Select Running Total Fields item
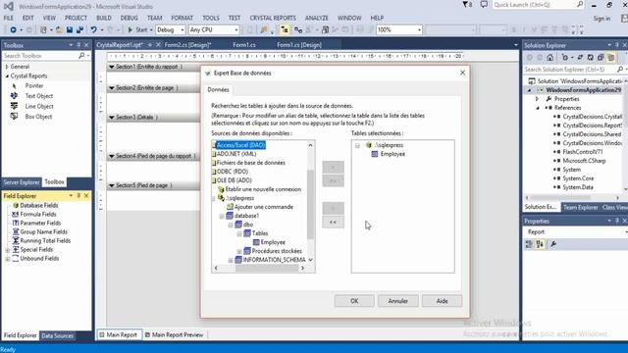The width and height of the screenshot is (628, 353). pyautogui.click(x=45, y=240)
